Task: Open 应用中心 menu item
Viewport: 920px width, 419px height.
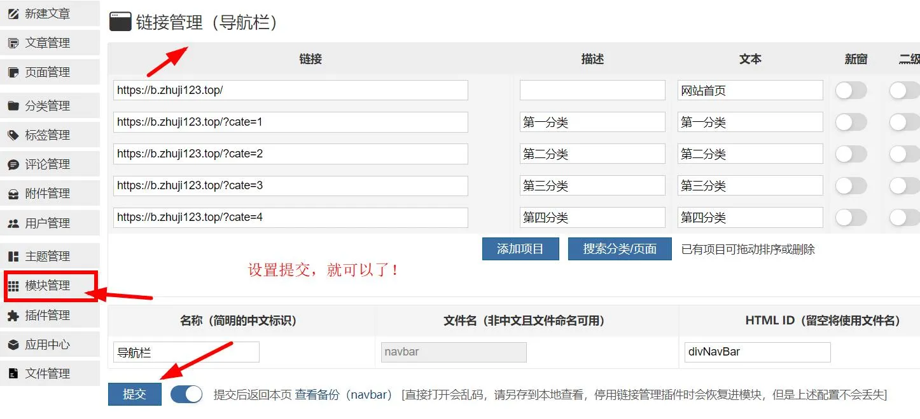Action: 50,345
